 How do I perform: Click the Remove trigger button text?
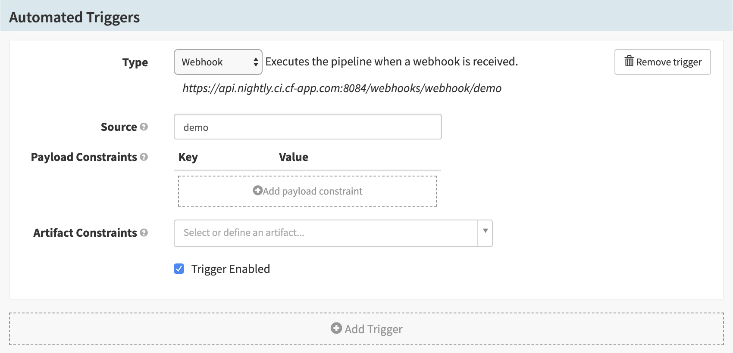[x=669, y=62]
